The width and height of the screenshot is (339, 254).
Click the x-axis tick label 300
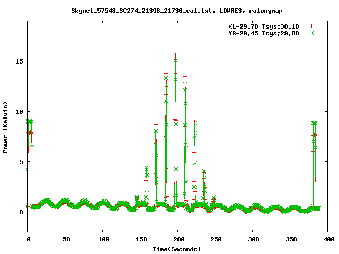[254, 239]
